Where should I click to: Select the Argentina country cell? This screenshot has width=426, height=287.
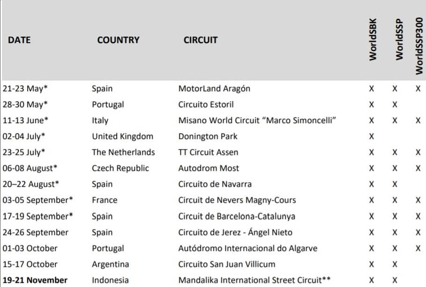tap(110, 264)
